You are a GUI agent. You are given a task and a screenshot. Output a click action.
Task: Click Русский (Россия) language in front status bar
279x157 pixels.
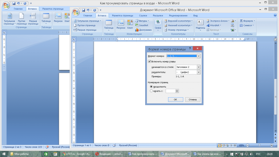pyautogui.click(x=128, y=146)
